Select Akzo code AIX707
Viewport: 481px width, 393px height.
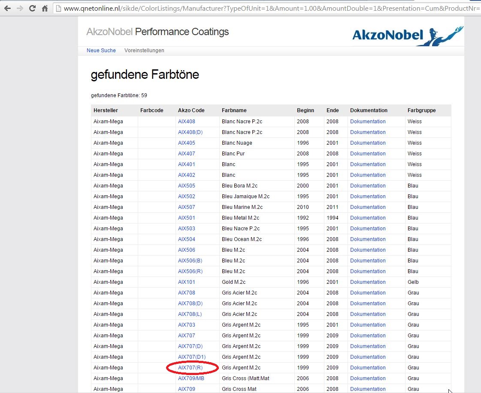coord(187,336)
